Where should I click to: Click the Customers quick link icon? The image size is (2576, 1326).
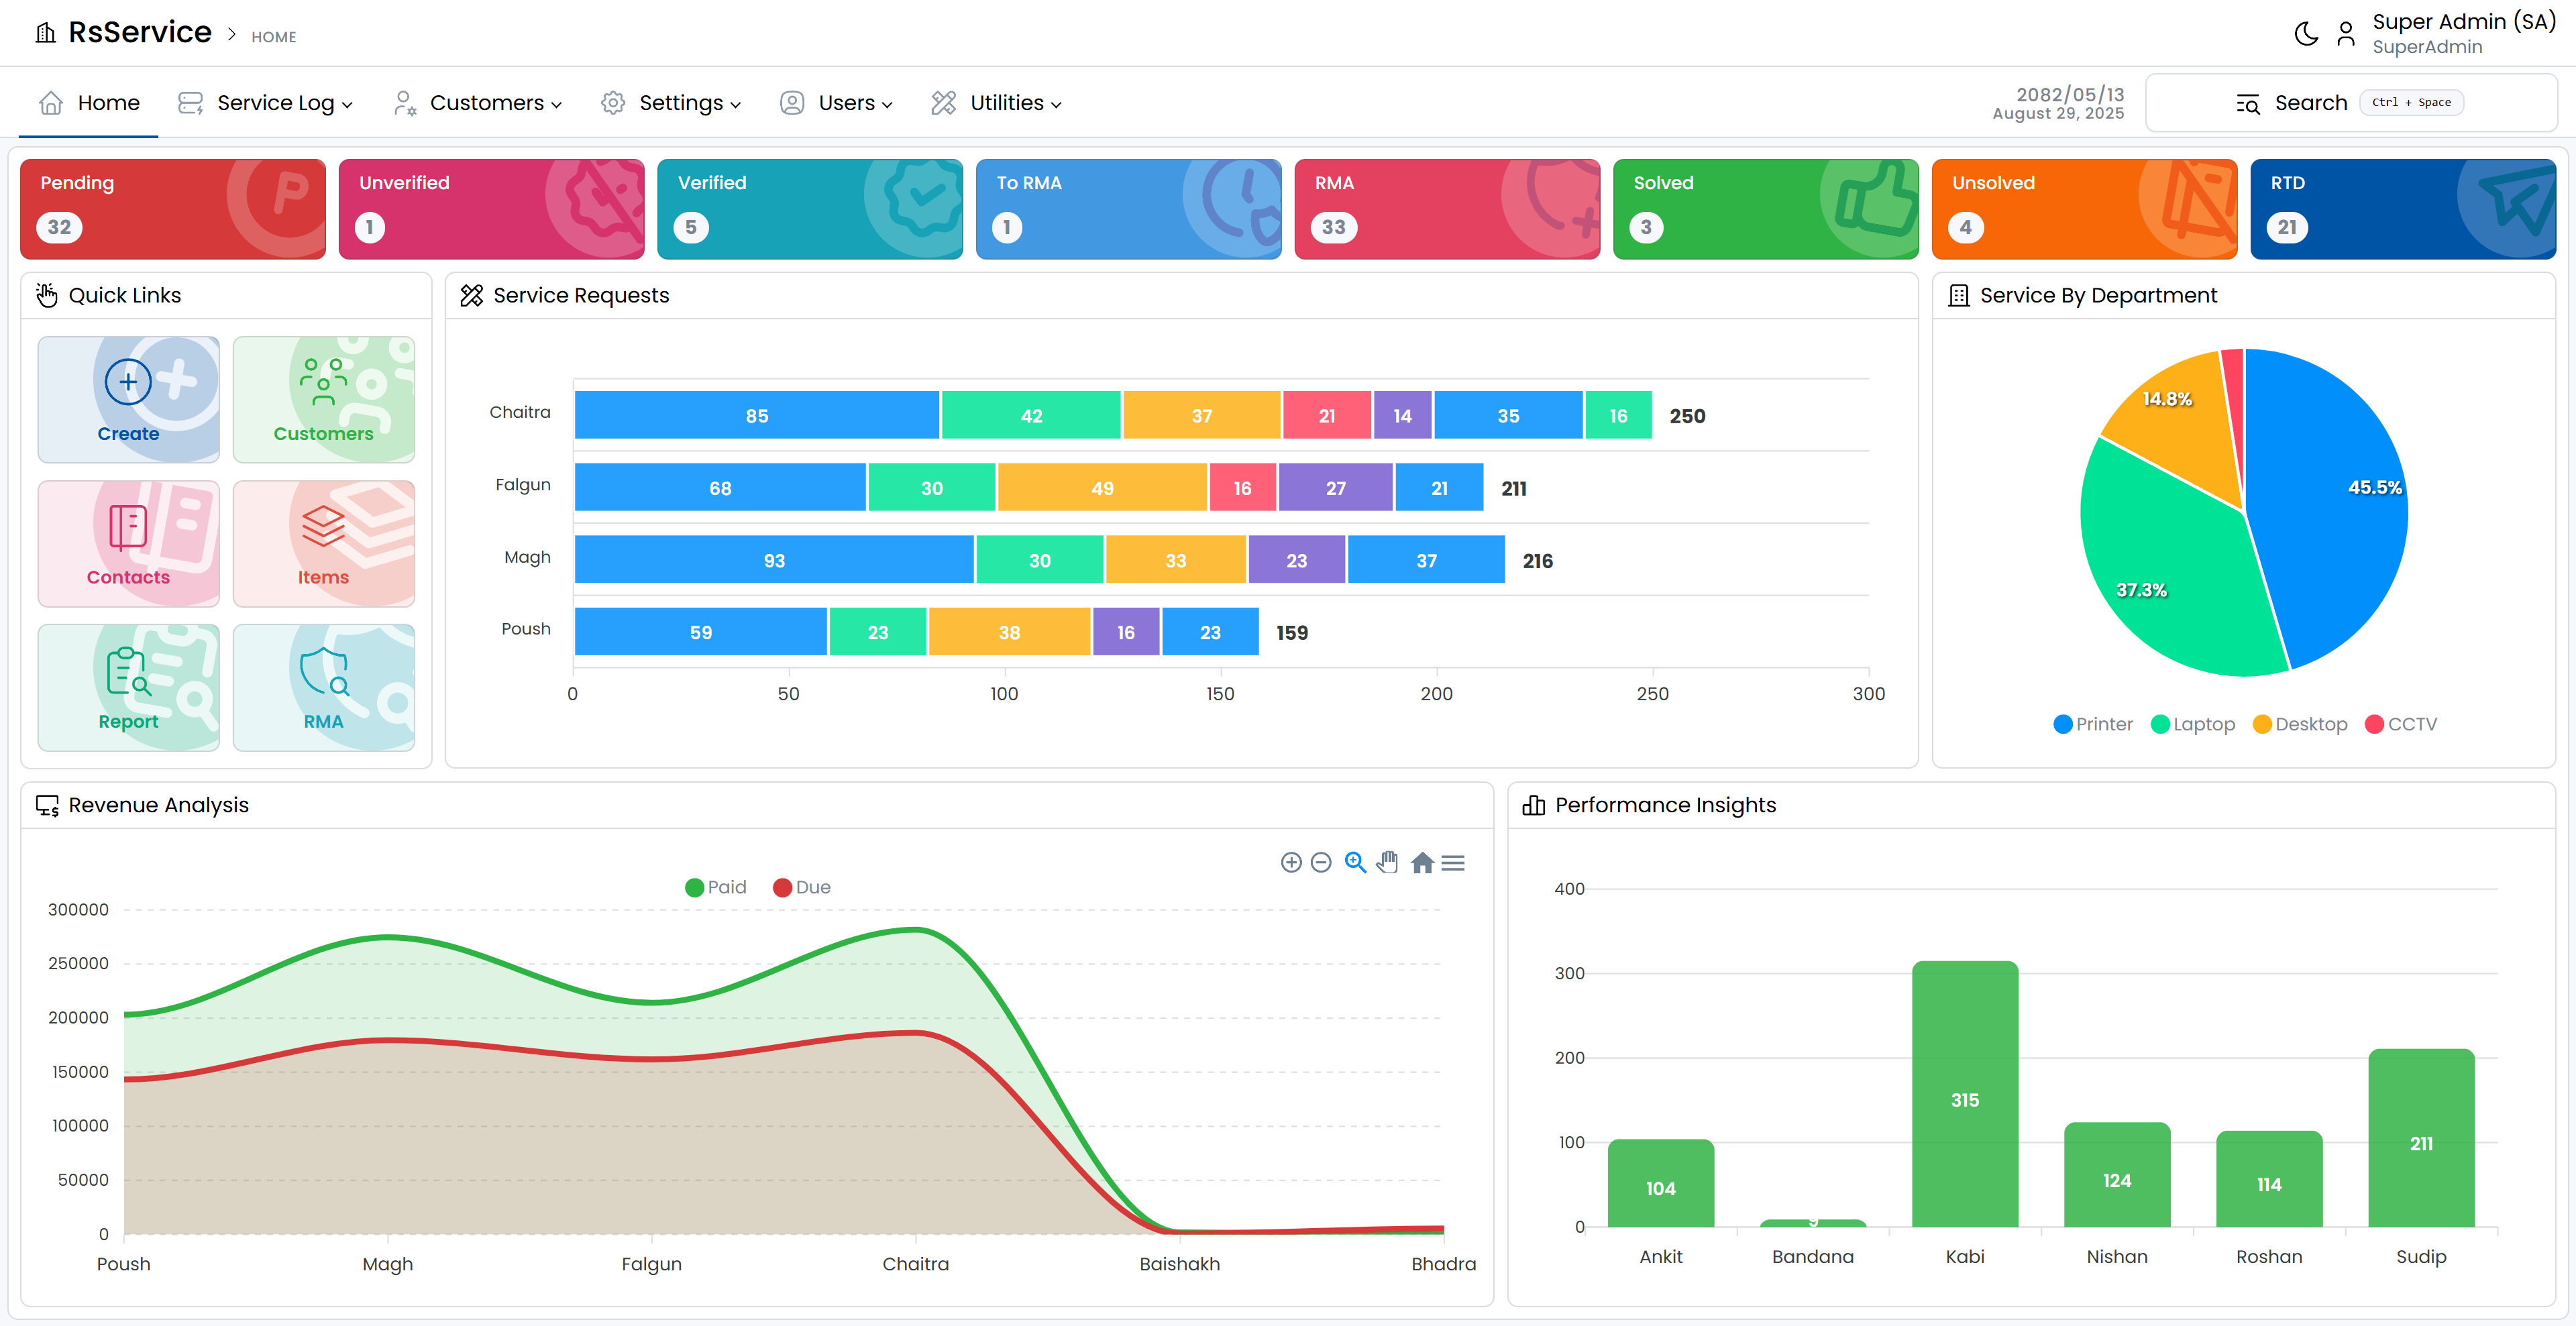(323, 382)
